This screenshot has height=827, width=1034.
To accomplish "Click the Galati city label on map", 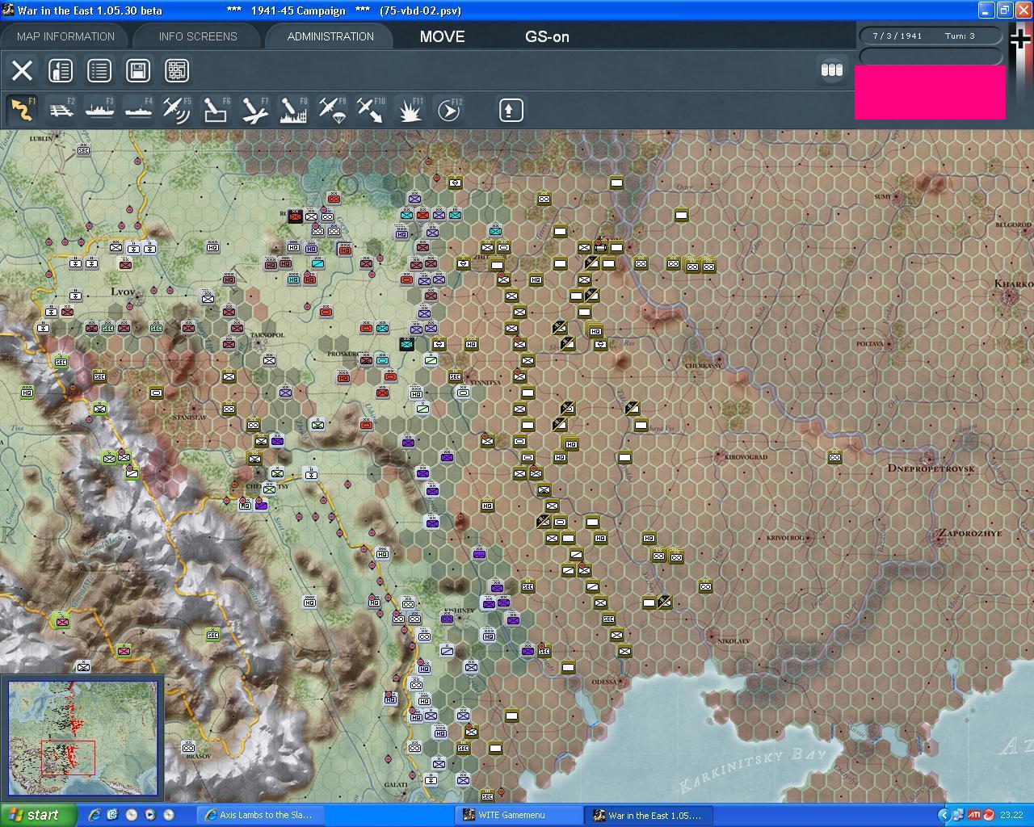I will [396, 784].
